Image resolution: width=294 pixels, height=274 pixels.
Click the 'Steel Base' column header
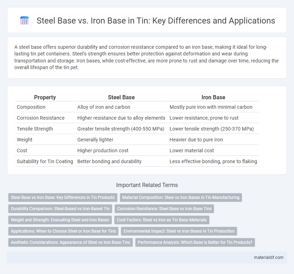click(x=121, y=97)
